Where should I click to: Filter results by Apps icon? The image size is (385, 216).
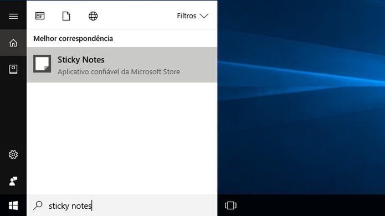(40, 16)
